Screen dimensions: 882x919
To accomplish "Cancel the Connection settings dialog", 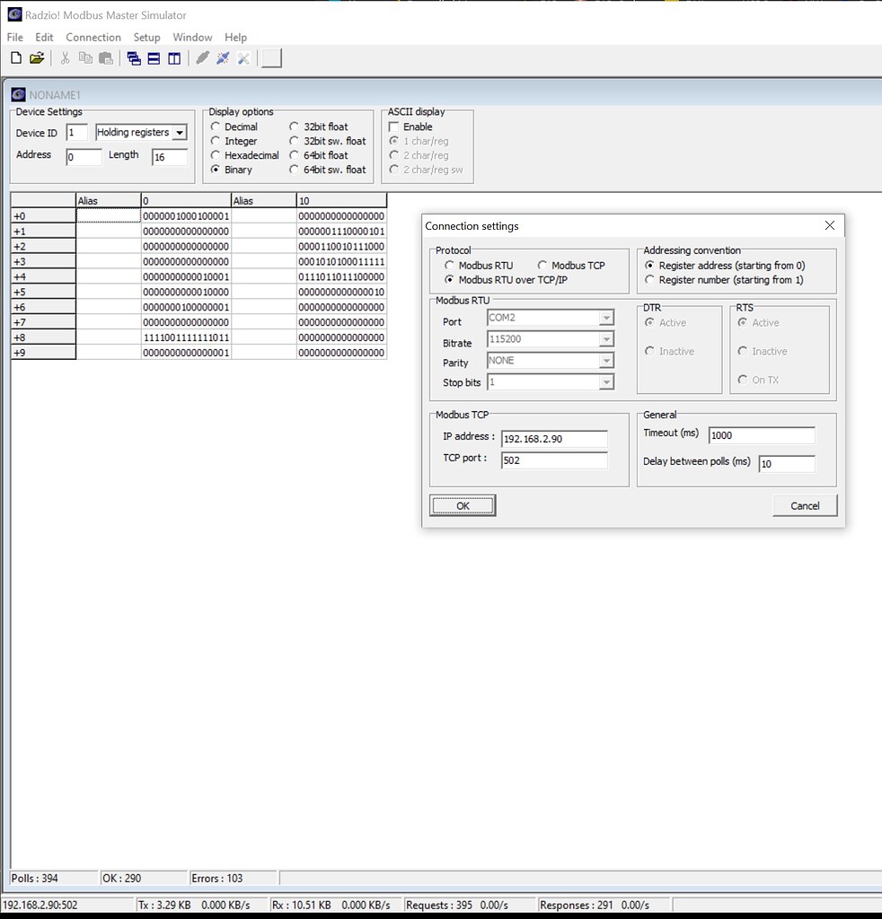I will [804, 505].
